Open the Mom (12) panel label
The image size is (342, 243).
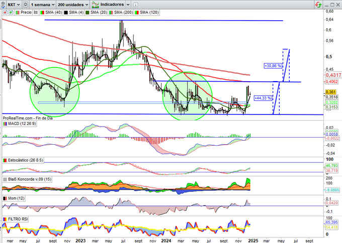(x=16, y=198)
